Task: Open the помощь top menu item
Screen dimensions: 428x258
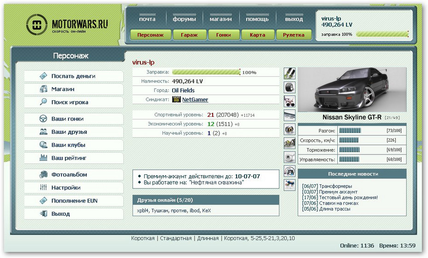Action: coord(257,19)
